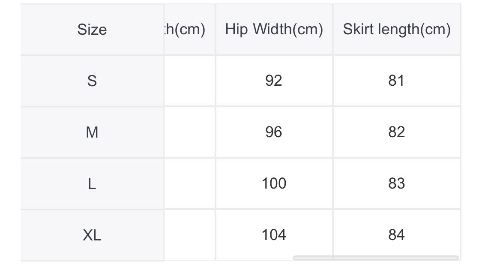The height and width of the screenshot is (270, 482).
Task: Select the S size row label
Action: click(x=92, y=81)
